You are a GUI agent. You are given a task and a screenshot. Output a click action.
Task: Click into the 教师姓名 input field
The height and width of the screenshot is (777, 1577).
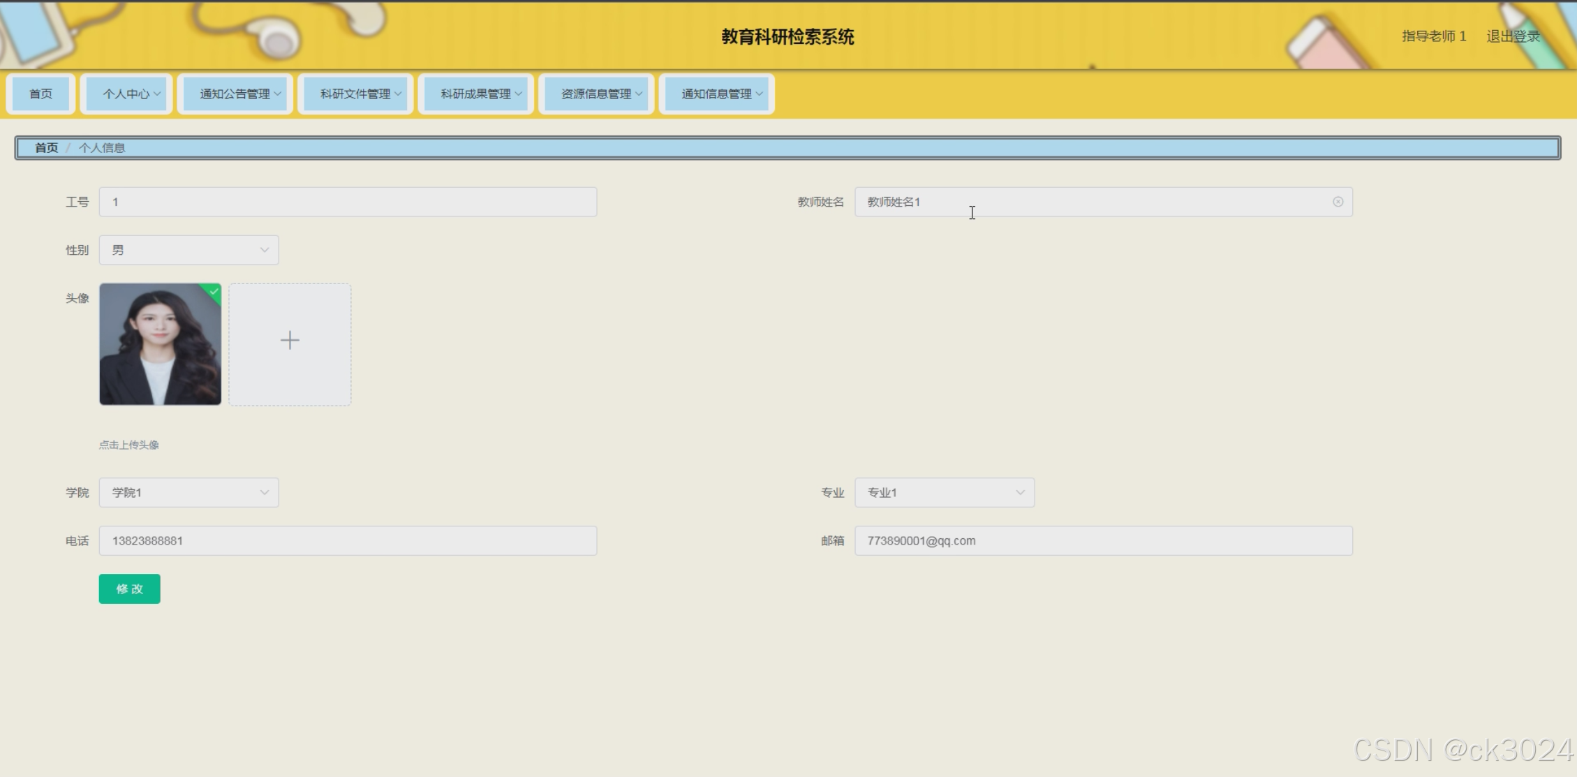coord(1104,202)
